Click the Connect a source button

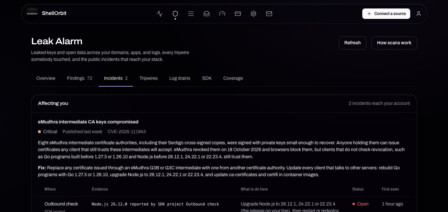pos(386,14)
